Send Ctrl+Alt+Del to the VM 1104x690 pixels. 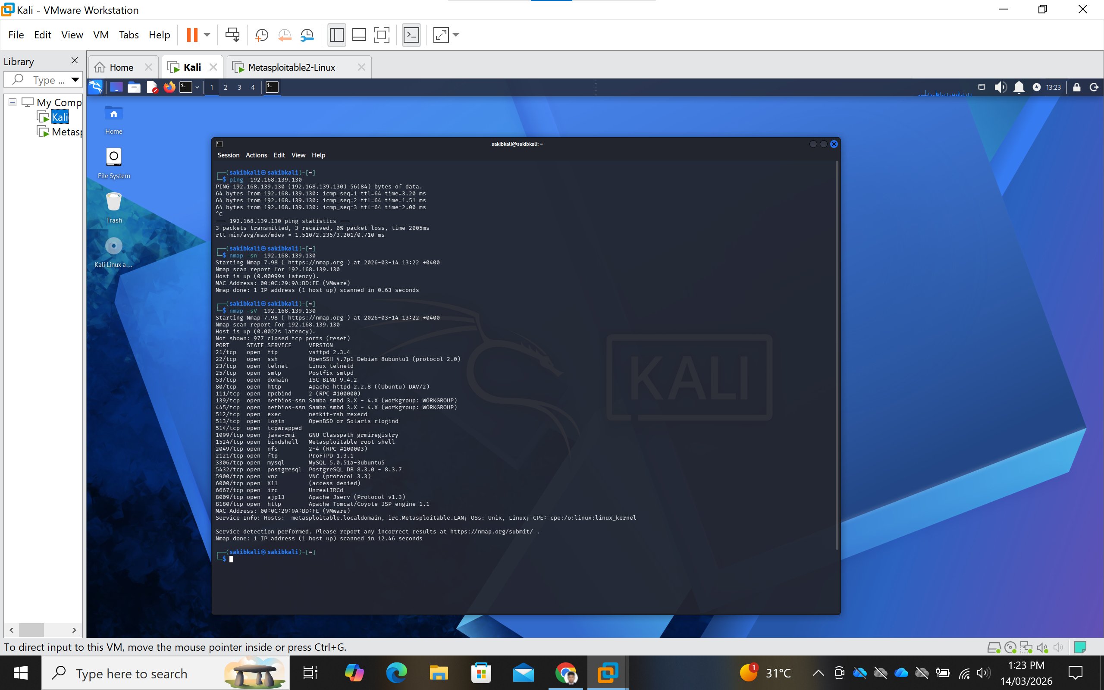coord(232,35)
